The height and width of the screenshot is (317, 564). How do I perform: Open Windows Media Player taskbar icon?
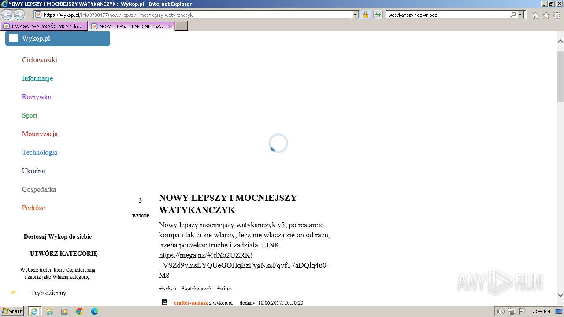click(65, 311)
